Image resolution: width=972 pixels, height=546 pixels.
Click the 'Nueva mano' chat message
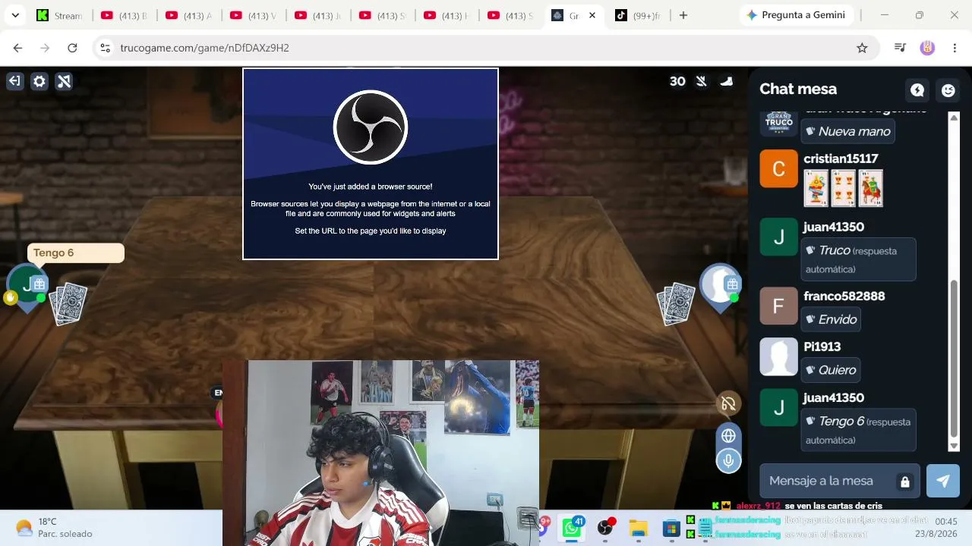point(847,131)
